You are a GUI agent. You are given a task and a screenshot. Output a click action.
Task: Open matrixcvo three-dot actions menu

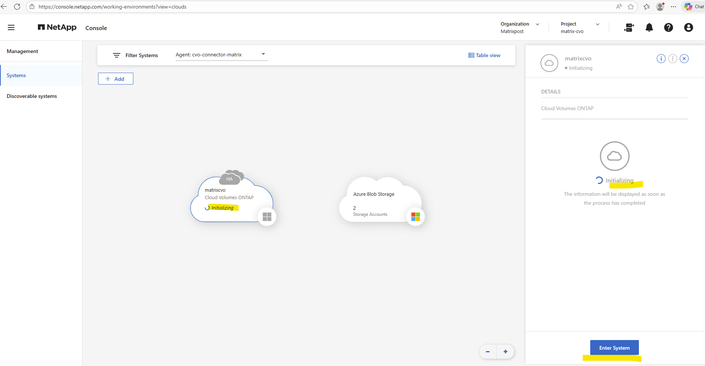pos(672,59)
